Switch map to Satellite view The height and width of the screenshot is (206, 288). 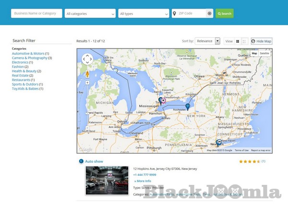tap(264, 53)
